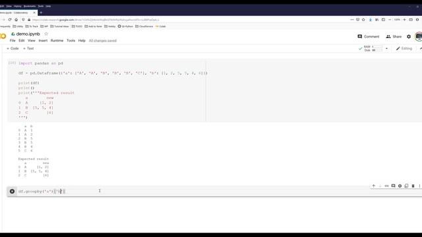Screen dimensions: 422x237
Task: Star the demo.ipynb notebook
Action: [x=46, y=34]
